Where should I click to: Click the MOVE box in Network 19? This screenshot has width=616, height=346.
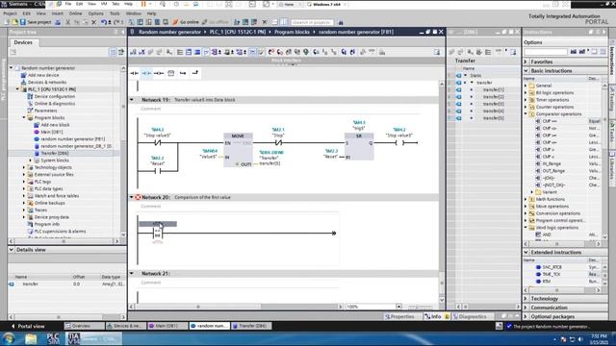coord(238,150)
